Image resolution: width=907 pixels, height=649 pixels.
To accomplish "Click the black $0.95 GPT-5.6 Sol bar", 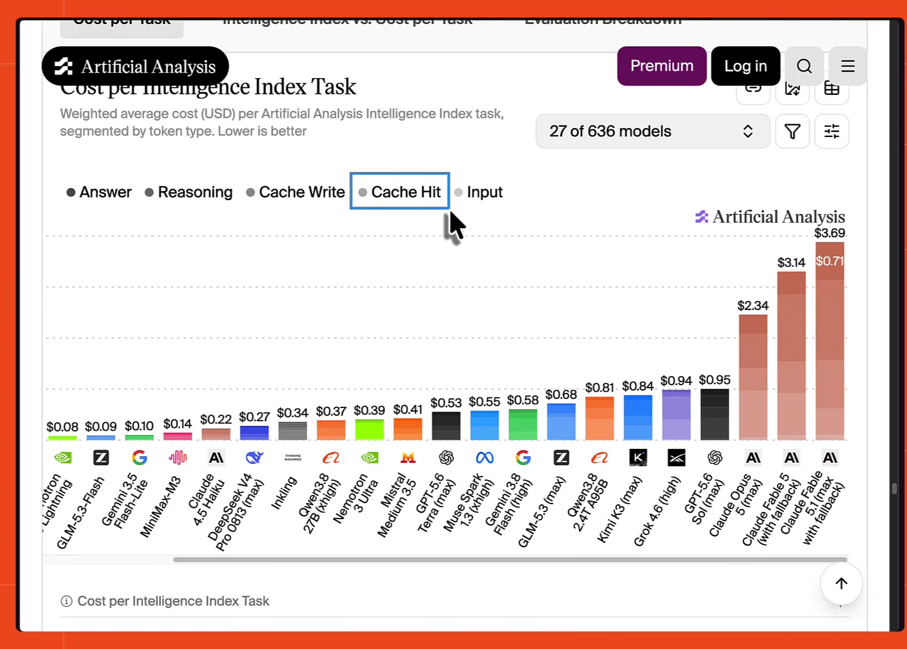I will (715, 415).
